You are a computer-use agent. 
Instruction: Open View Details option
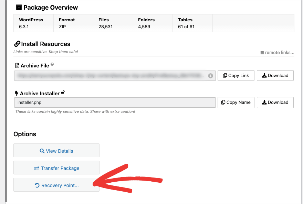click(x=56, y=150)
